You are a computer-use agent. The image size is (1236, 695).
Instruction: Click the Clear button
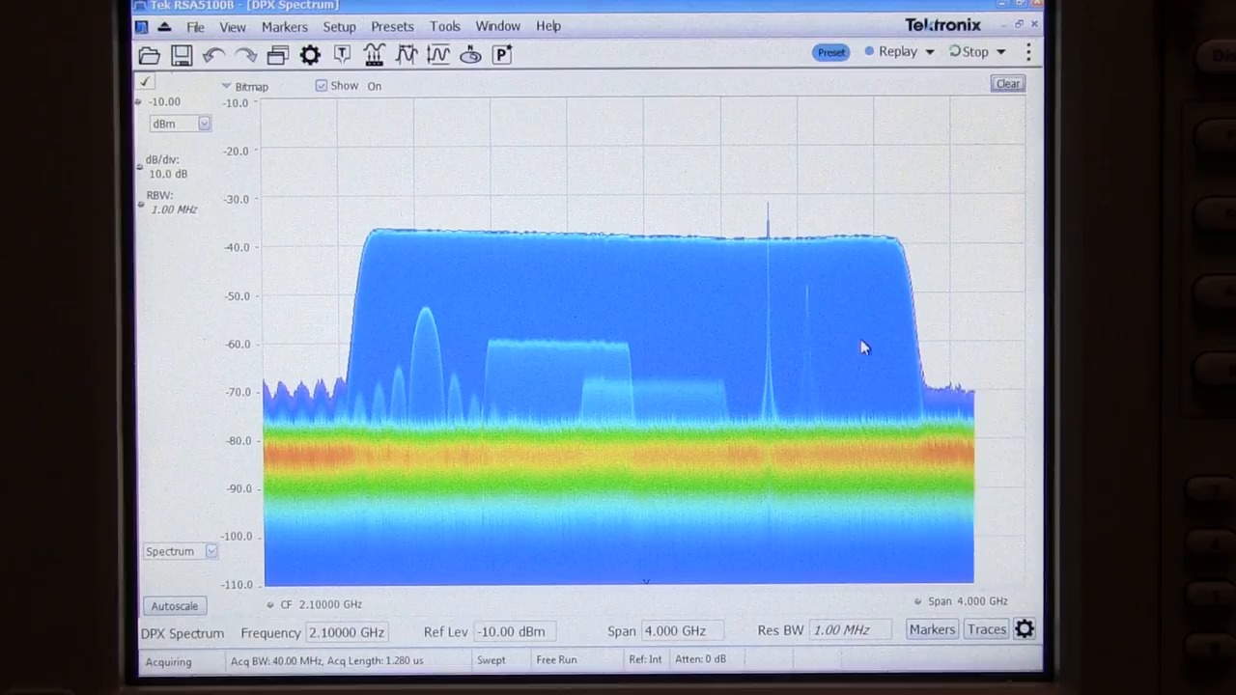[1007, 83]
